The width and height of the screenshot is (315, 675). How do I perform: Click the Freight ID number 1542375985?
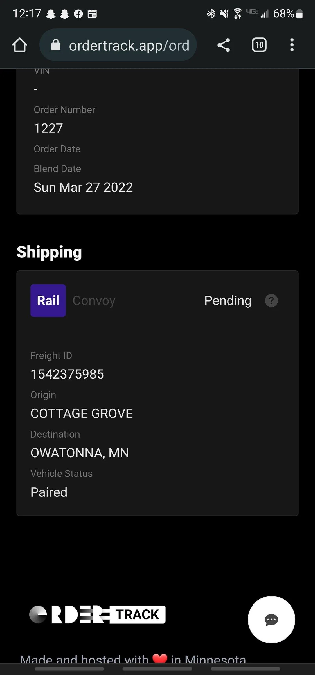click(x=67, y=374)
